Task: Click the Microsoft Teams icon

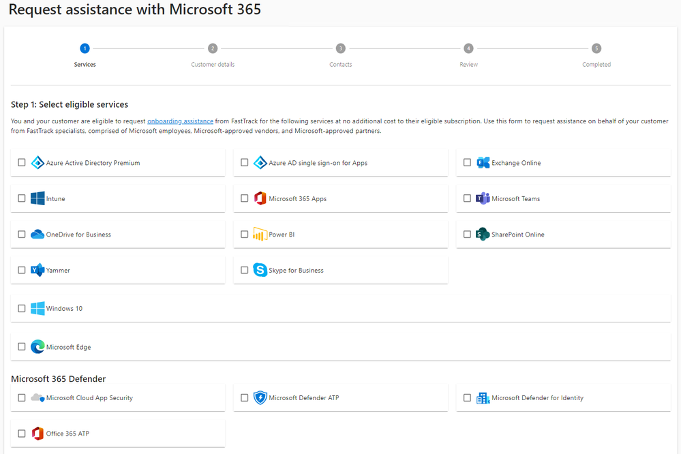Action: 483,198
